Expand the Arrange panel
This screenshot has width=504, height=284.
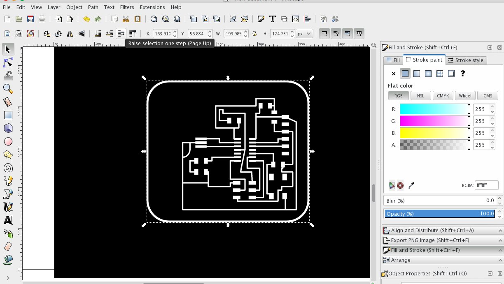[442, 260]
